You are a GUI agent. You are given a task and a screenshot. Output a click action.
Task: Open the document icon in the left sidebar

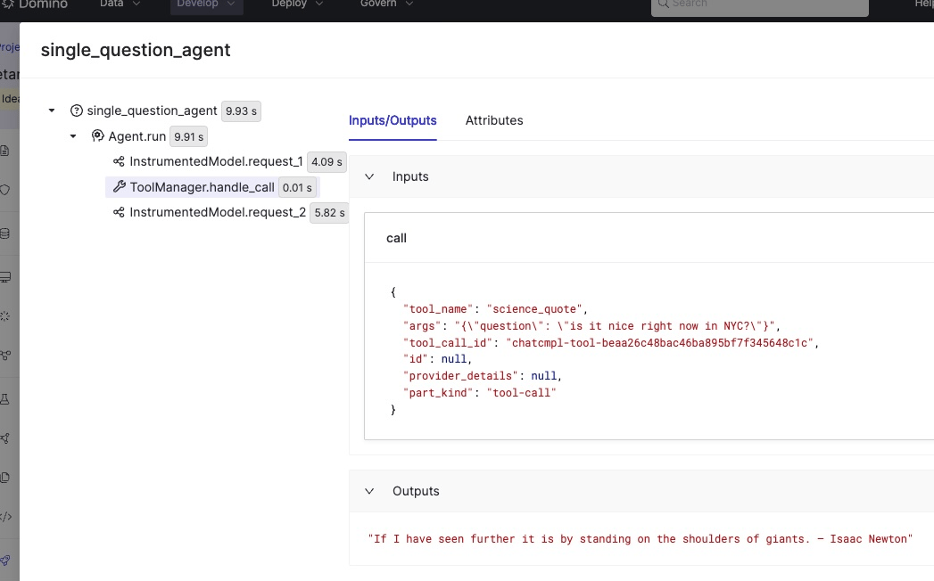coord(4,151)
